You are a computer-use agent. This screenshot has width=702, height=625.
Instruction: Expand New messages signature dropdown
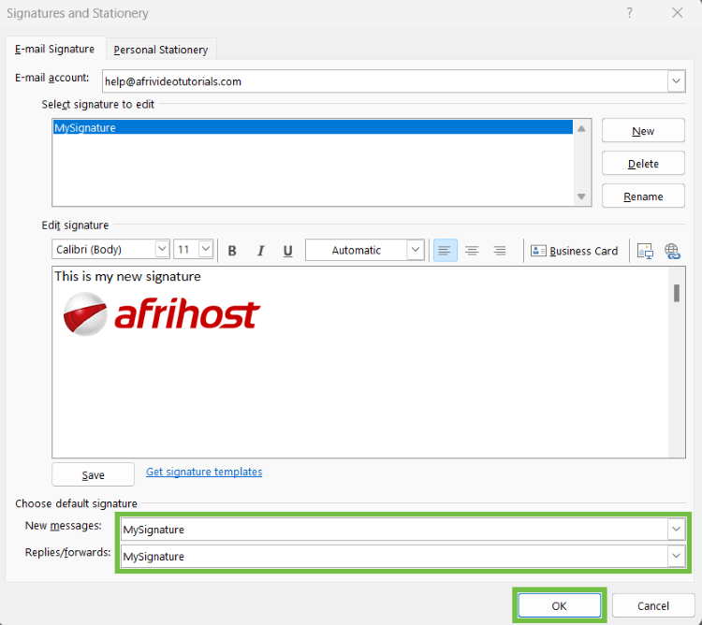click(x=676, y=530)
